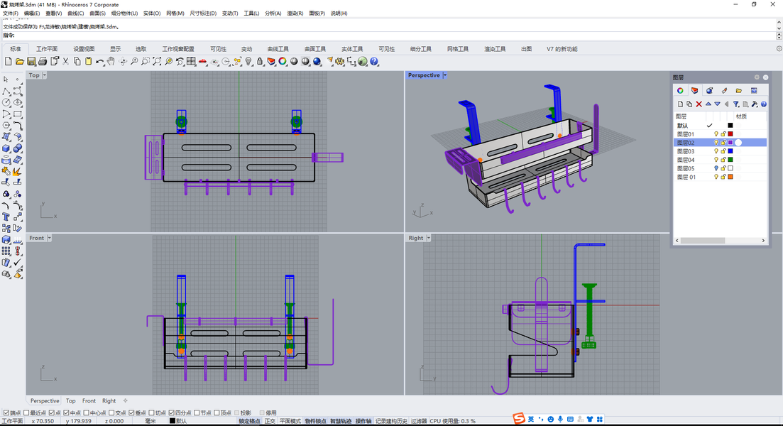Click the light bulb hide objects icon
The height and width of the screenshot is (426, 783).
click(248, 62)
